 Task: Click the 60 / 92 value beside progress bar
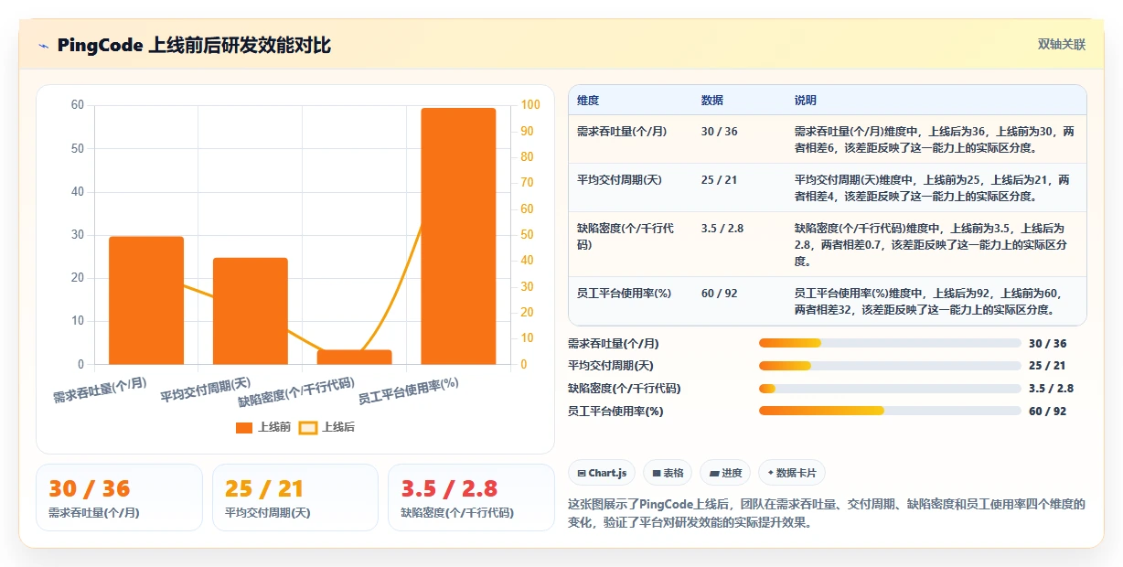[1048, 412]
